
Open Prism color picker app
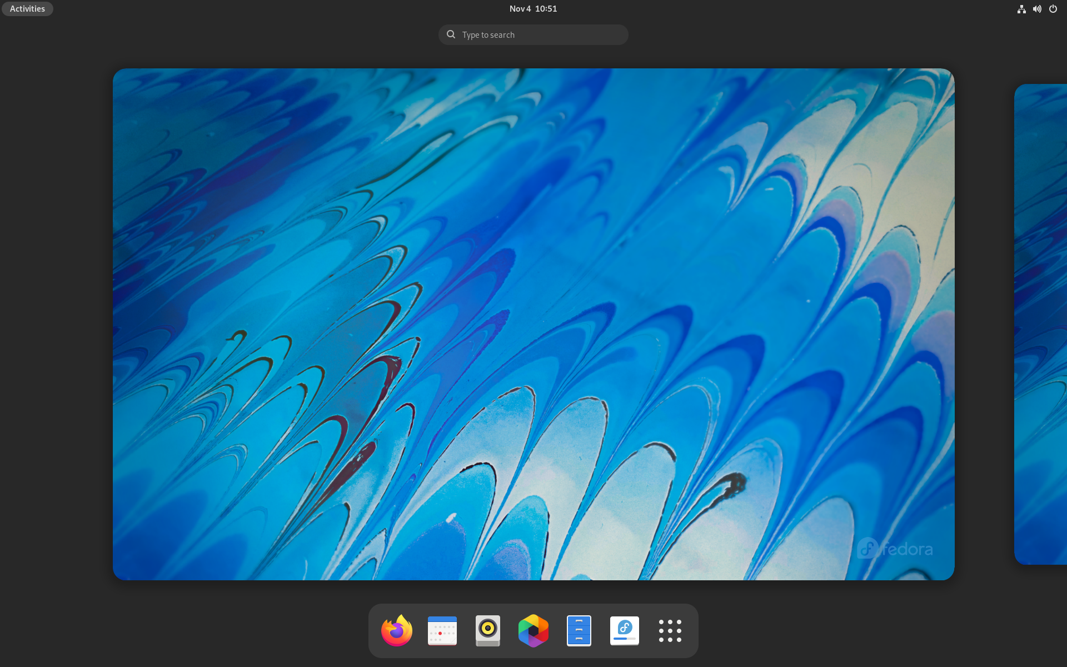533,630
